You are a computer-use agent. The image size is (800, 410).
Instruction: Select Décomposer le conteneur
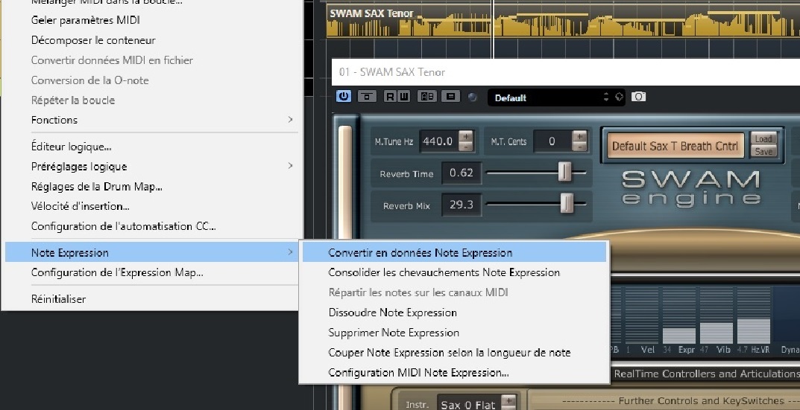[x=152, y=40]
